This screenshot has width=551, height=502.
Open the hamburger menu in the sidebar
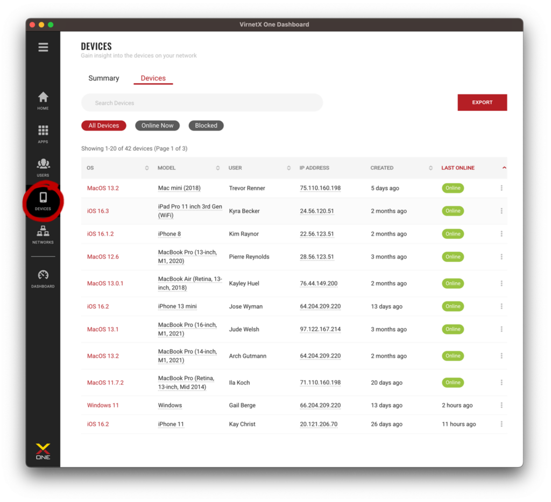[x=43, y=47]
